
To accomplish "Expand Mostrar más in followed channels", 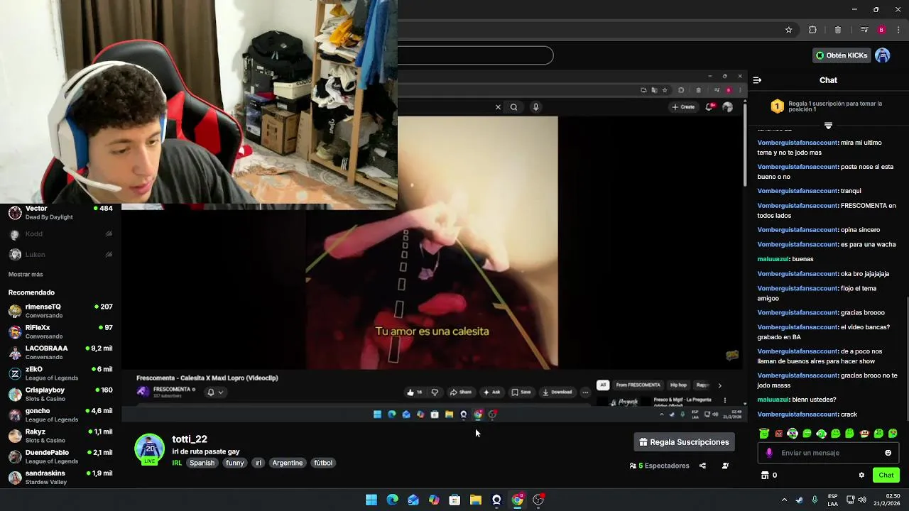I will click(x=26, y=275).
